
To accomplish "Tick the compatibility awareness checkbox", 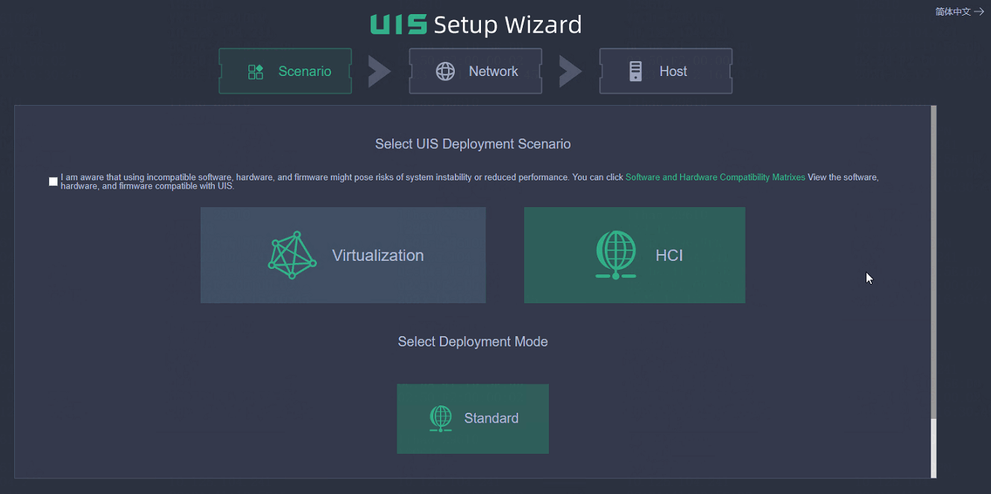I will [x=53, y=182].
